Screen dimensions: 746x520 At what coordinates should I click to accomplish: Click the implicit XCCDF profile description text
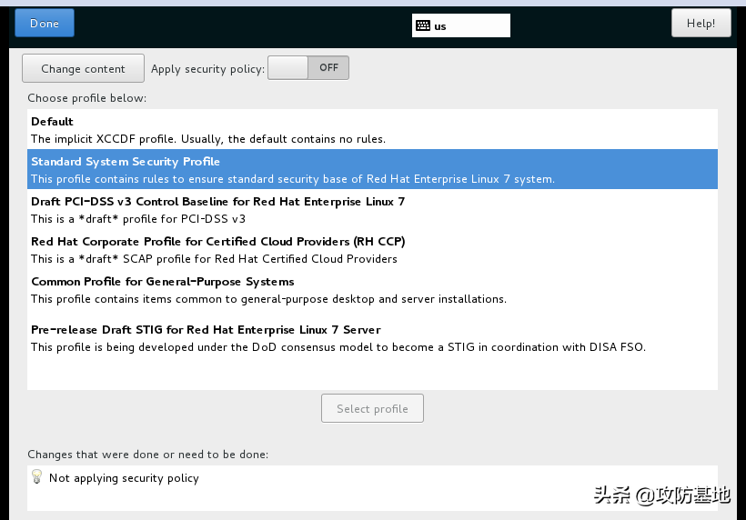click(208, 139)
